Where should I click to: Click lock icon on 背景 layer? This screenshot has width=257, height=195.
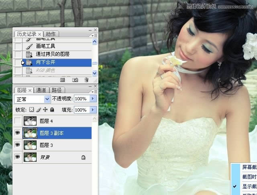coord(83,158)
